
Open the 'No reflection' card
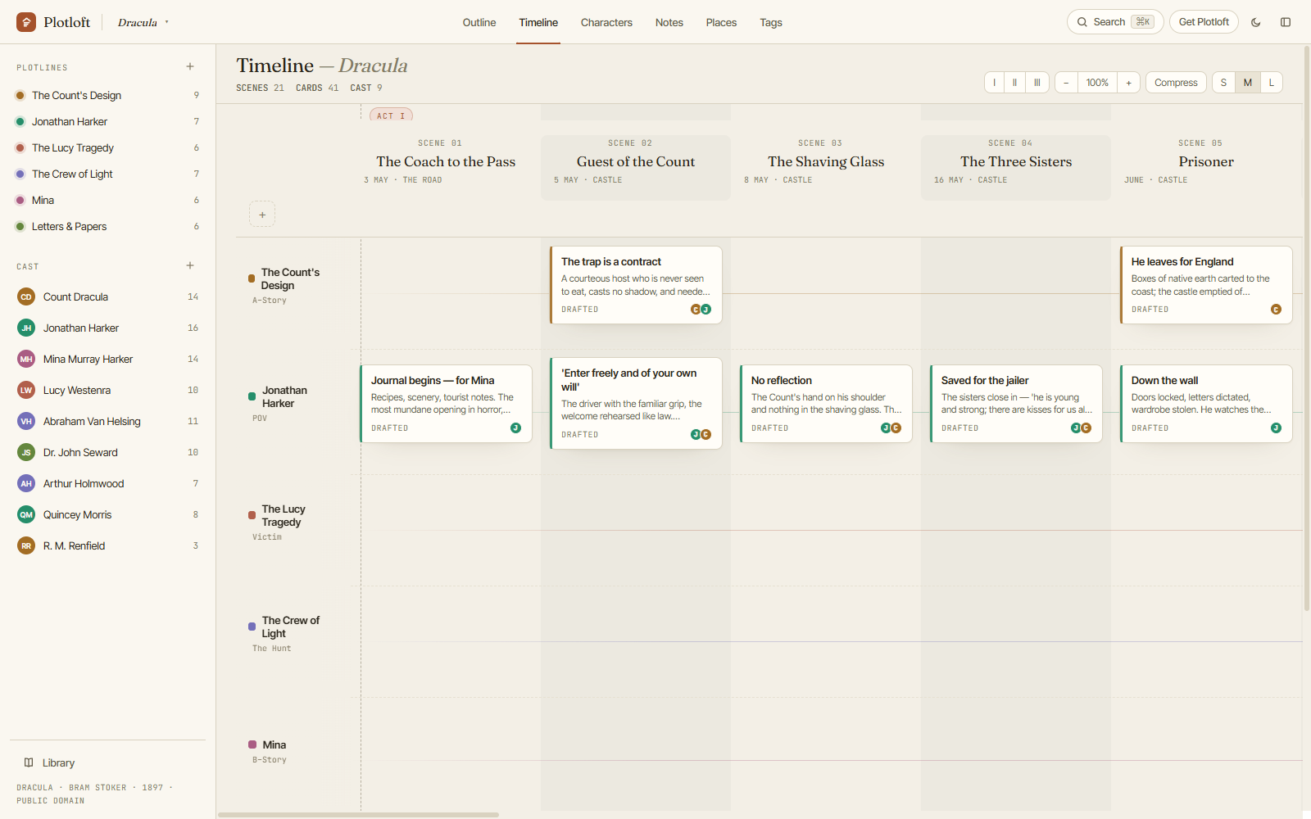coord(826,404)
